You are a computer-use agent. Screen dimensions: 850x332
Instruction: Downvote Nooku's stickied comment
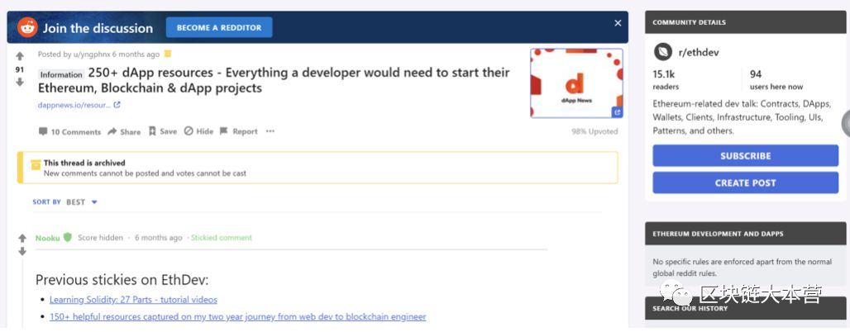coord(22,251)
